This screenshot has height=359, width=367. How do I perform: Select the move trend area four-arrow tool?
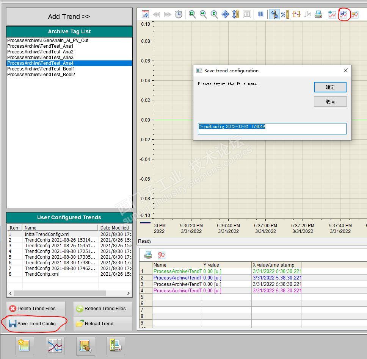click(x=225, y=14)
